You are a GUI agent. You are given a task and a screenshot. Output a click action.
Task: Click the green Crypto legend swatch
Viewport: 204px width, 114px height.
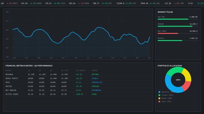point(159,95)
